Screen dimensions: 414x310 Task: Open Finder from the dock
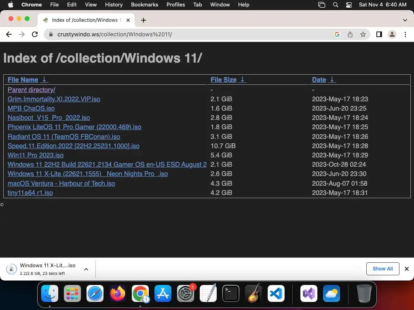[50, 293]
